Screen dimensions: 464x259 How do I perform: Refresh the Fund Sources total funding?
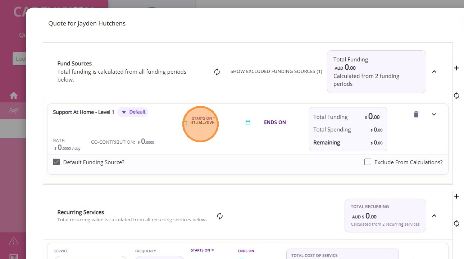point(217,72)
